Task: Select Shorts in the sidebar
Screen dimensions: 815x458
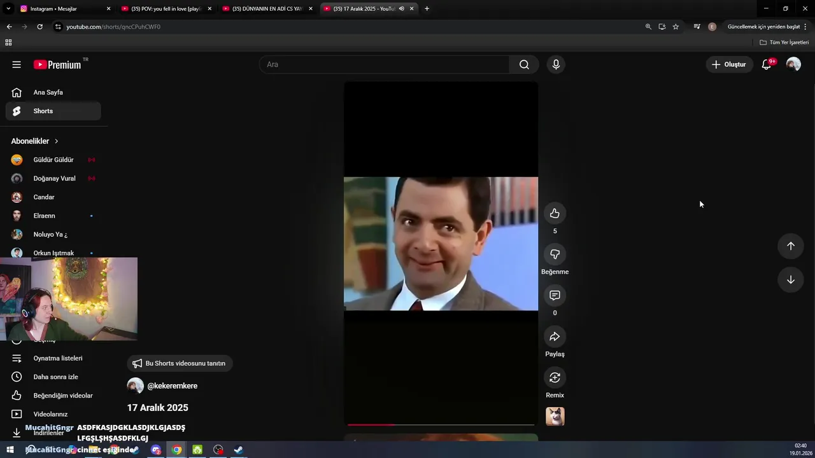Action: [53, 111]
